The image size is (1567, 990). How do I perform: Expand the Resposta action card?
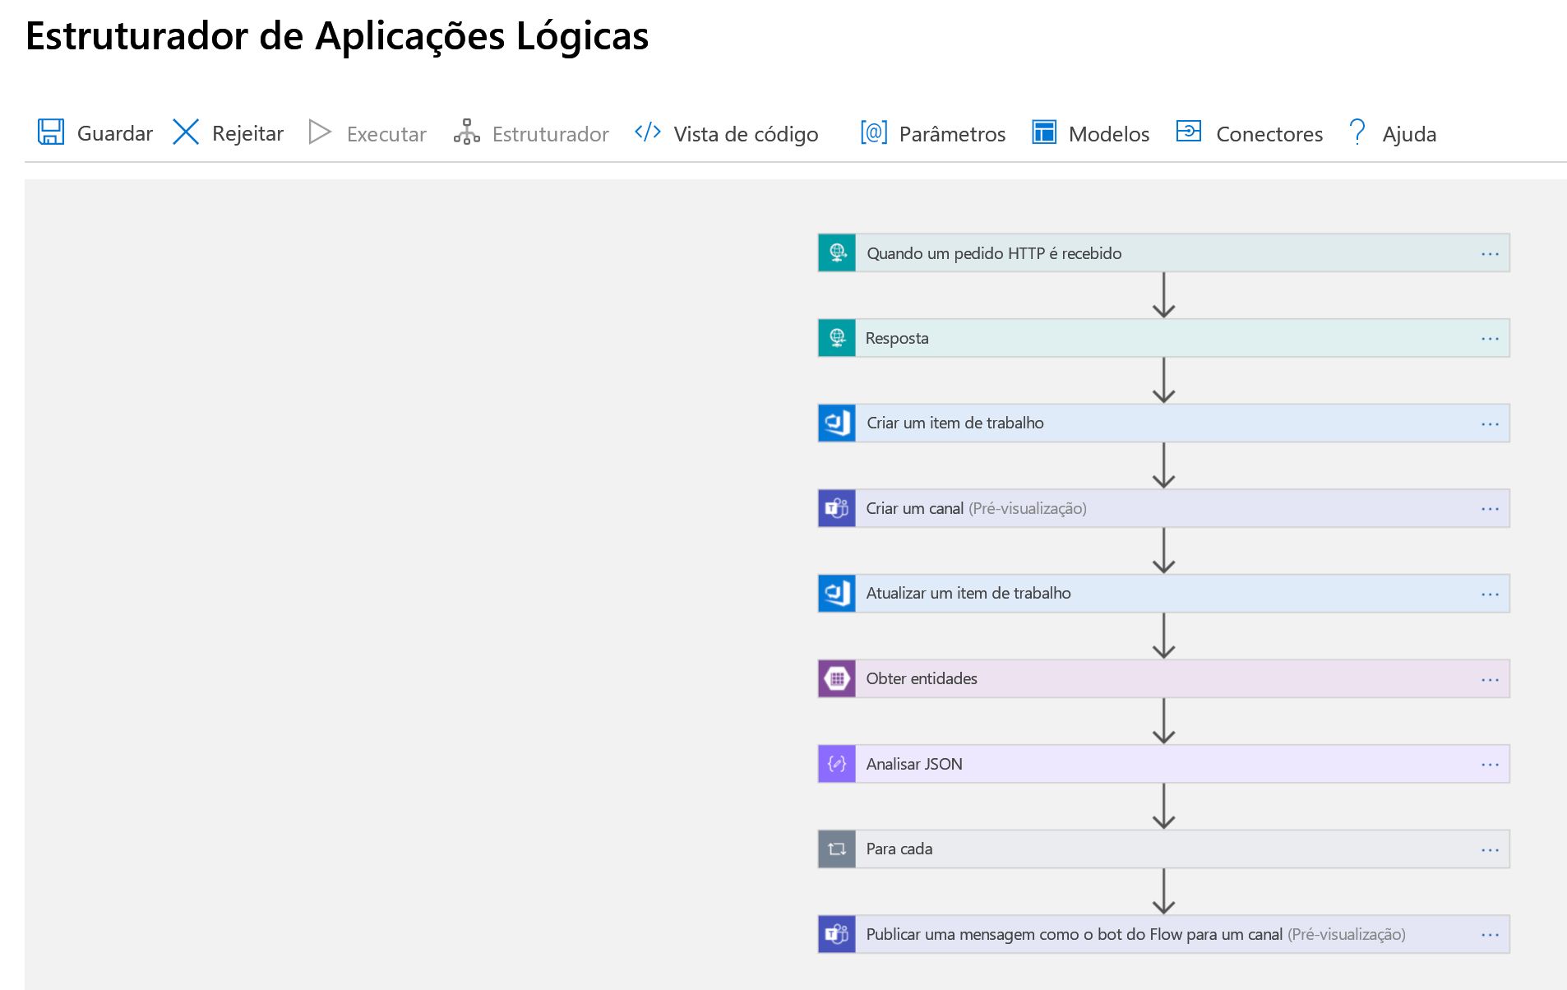[x=1164, y=338]
